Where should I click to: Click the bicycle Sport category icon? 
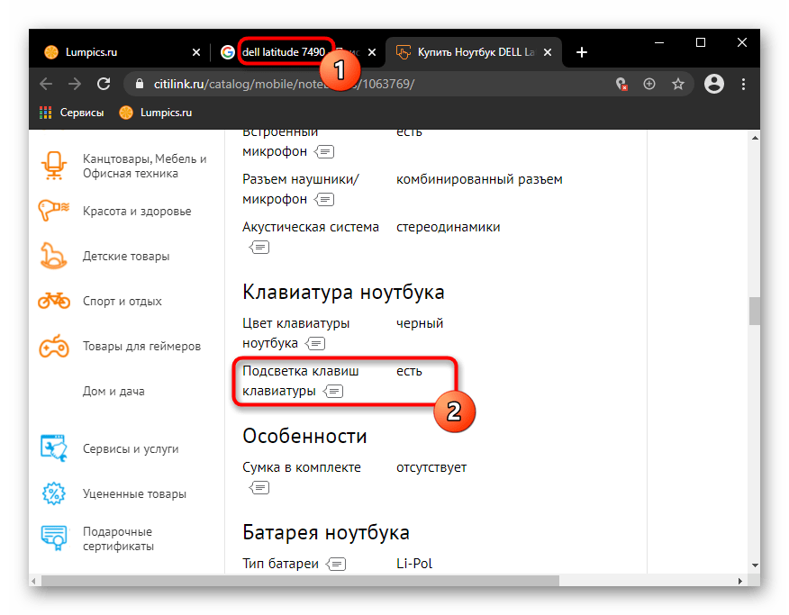[x=53, y=301]
